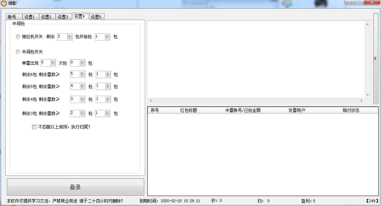
Task: Increase 剩余3包 mine count threshold
Action: tap(82, 112)
